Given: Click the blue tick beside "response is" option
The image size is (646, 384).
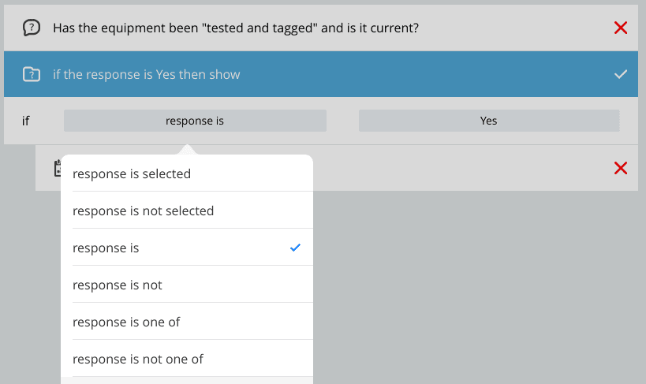Looking at the screenshot, I should (296, 248).
